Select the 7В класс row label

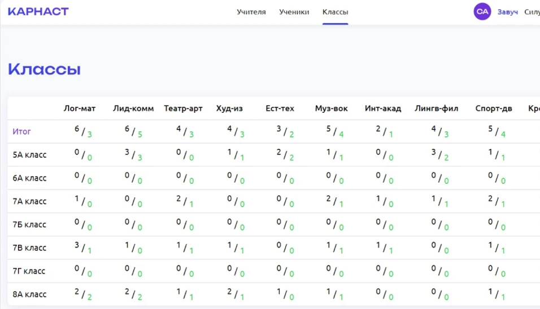click(x=29, y=248)
